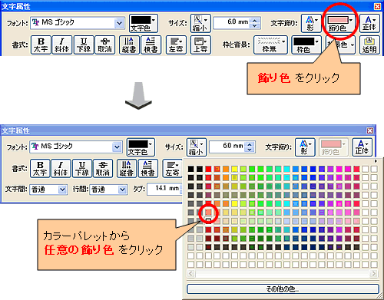Select 横書 horizontal writing in upper panel
This screenshot has height=300, width=384.
pos(151,45)
